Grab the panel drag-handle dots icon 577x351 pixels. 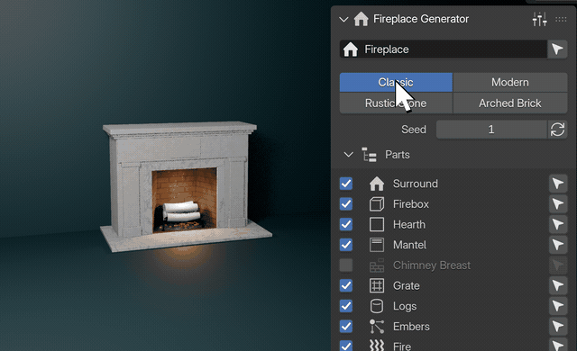click(561, 19)
